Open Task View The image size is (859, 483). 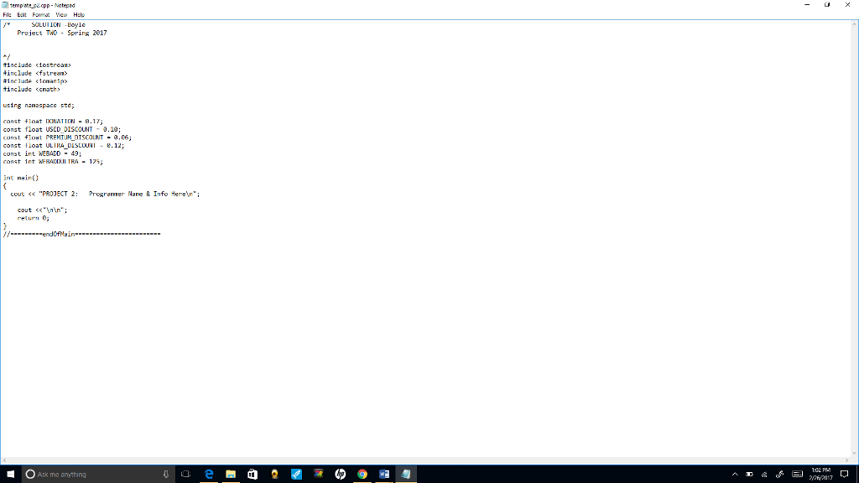click(x=184, y=474)
